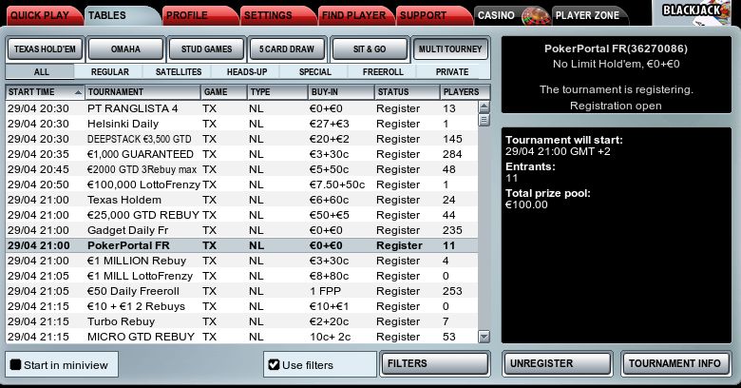The height and width of the screenshot is (388, 741).
Task: Sort by Status column header
Action: point(407,92)
